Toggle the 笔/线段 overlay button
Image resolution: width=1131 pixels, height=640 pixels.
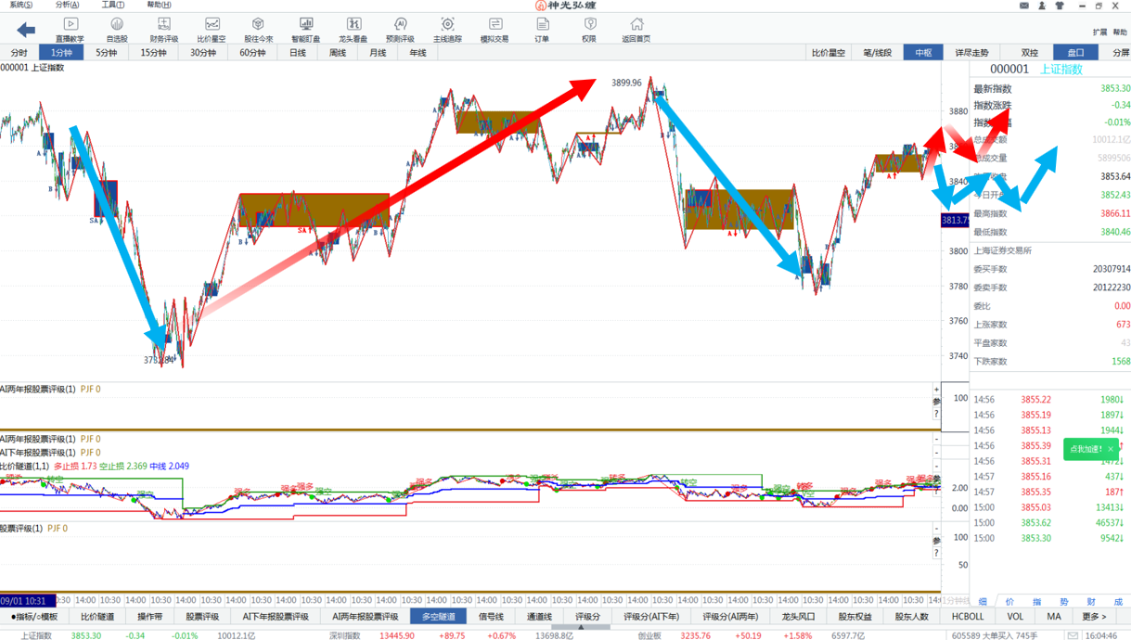coord(877,53)
